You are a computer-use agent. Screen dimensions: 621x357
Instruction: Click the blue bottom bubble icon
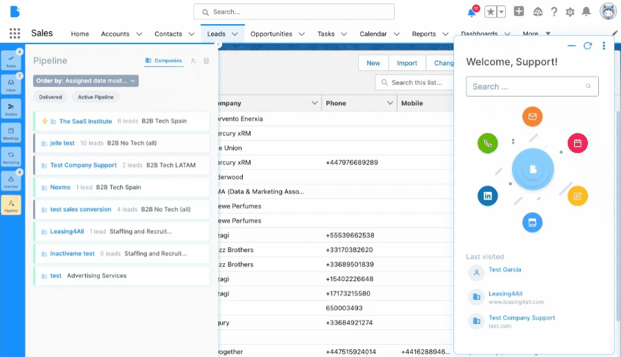click(532, 222)
